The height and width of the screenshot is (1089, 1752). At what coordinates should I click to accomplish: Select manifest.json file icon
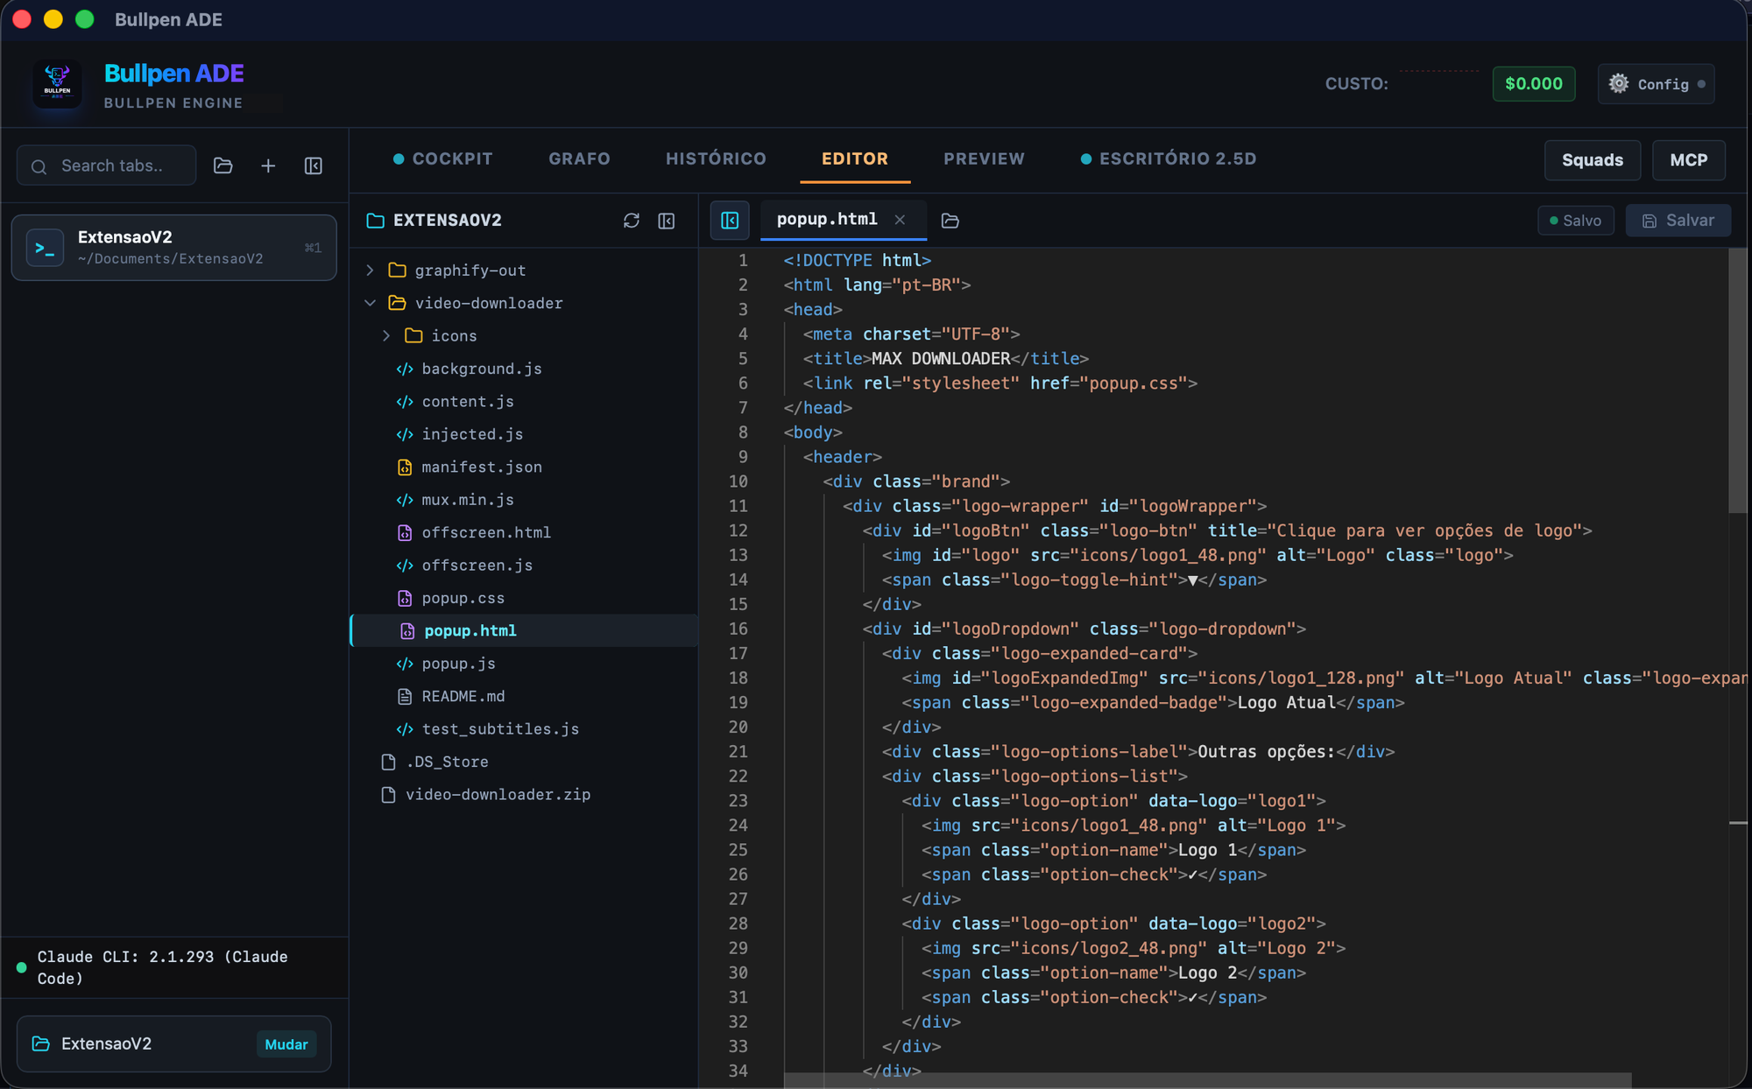pos(405,467)
